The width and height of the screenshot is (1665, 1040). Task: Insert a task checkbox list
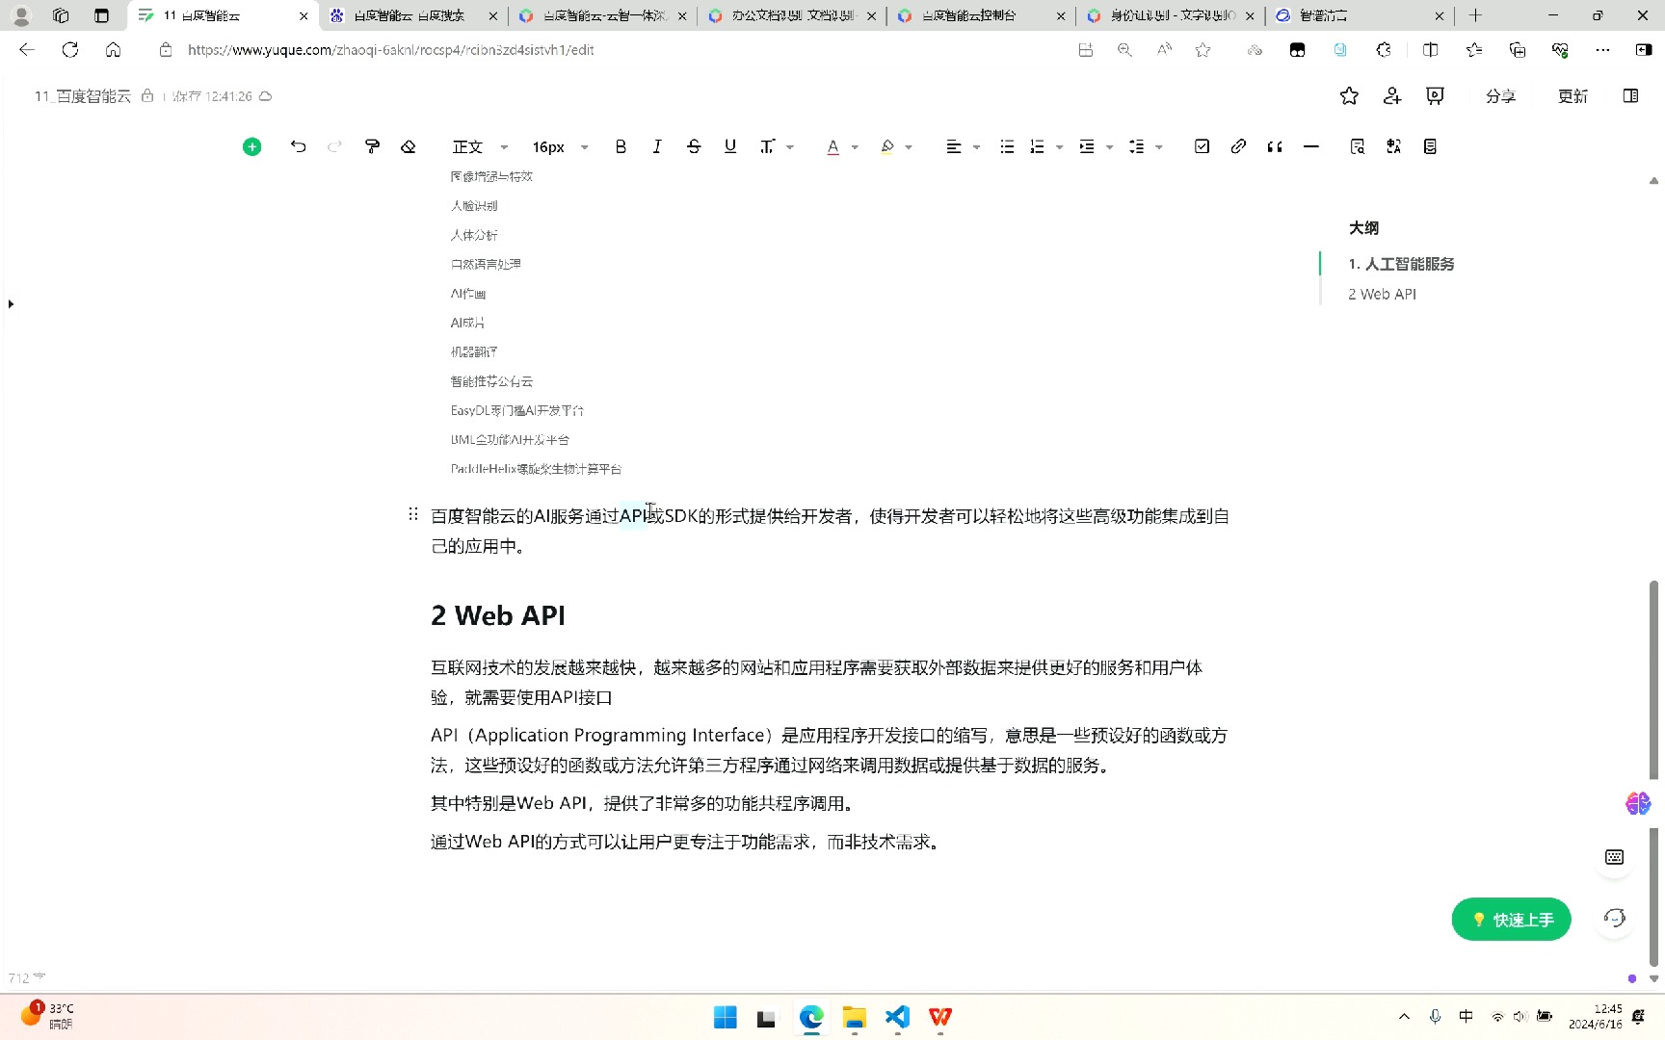point(1202,146)
